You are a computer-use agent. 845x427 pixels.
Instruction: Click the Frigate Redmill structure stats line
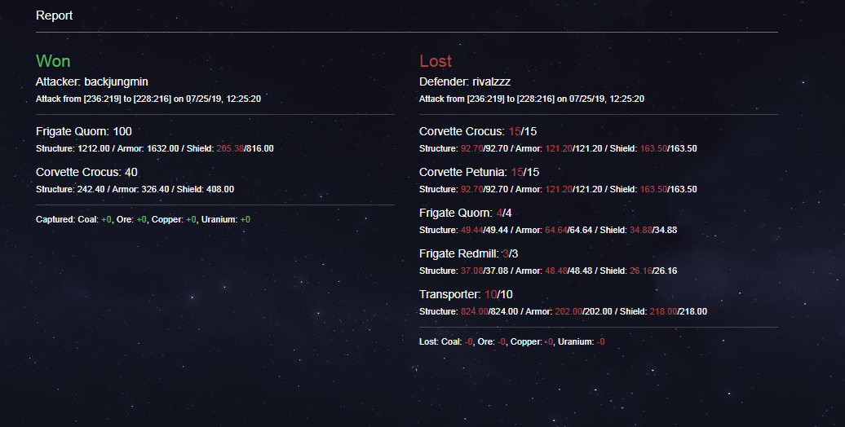coord(548,271)
